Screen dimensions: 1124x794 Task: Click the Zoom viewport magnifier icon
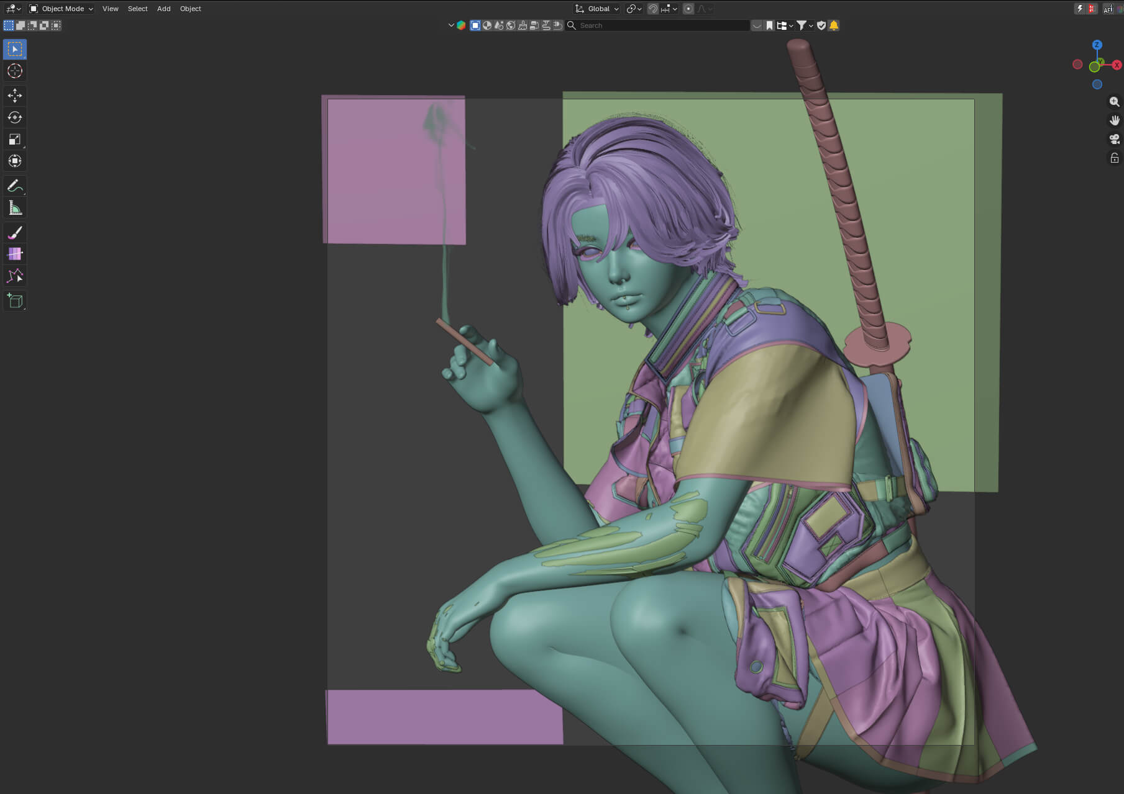(x=1115, y=102)
